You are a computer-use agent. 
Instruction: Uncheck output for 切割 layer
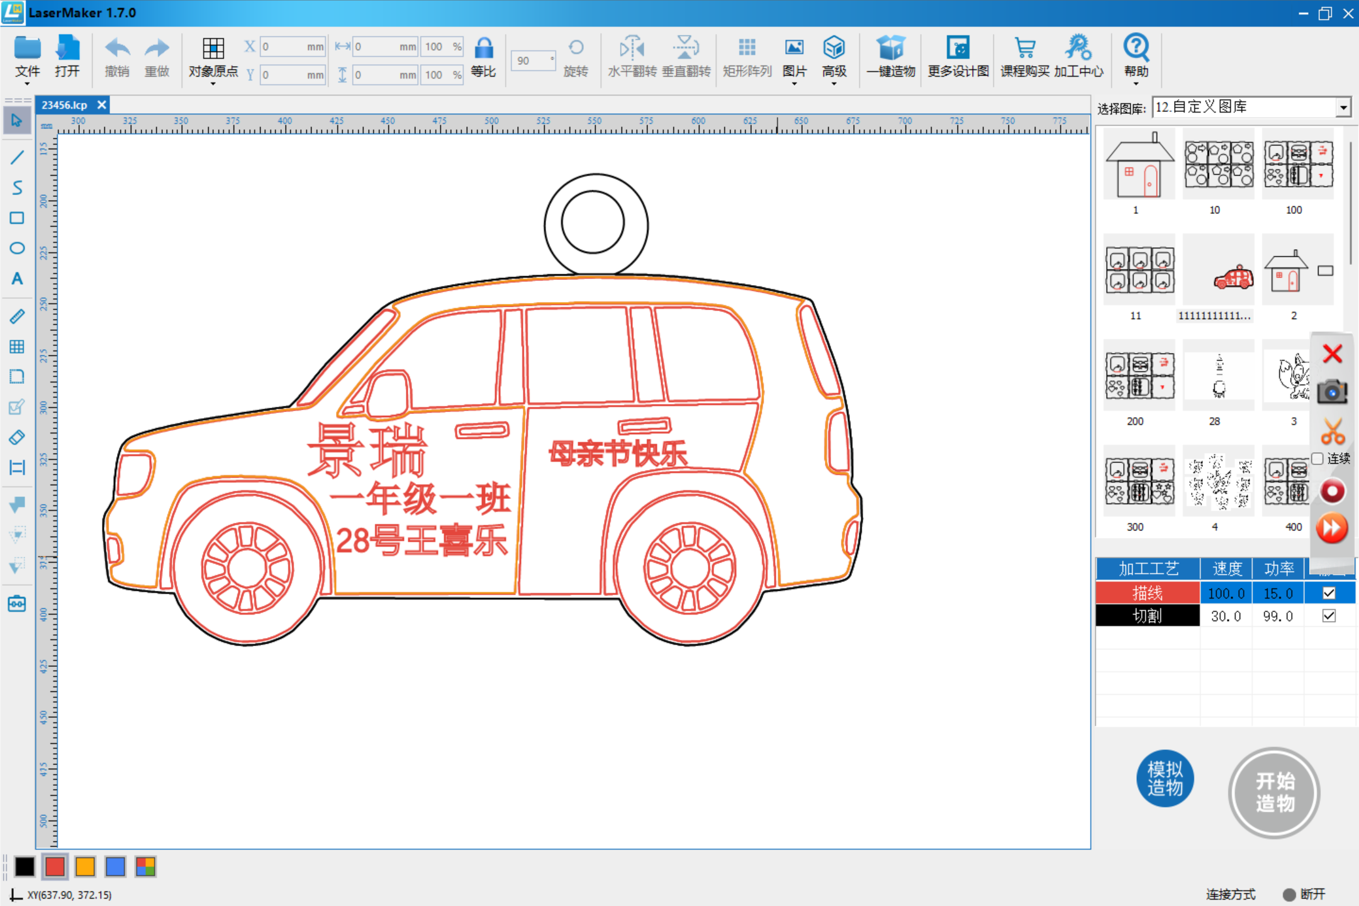point(1329,616)
